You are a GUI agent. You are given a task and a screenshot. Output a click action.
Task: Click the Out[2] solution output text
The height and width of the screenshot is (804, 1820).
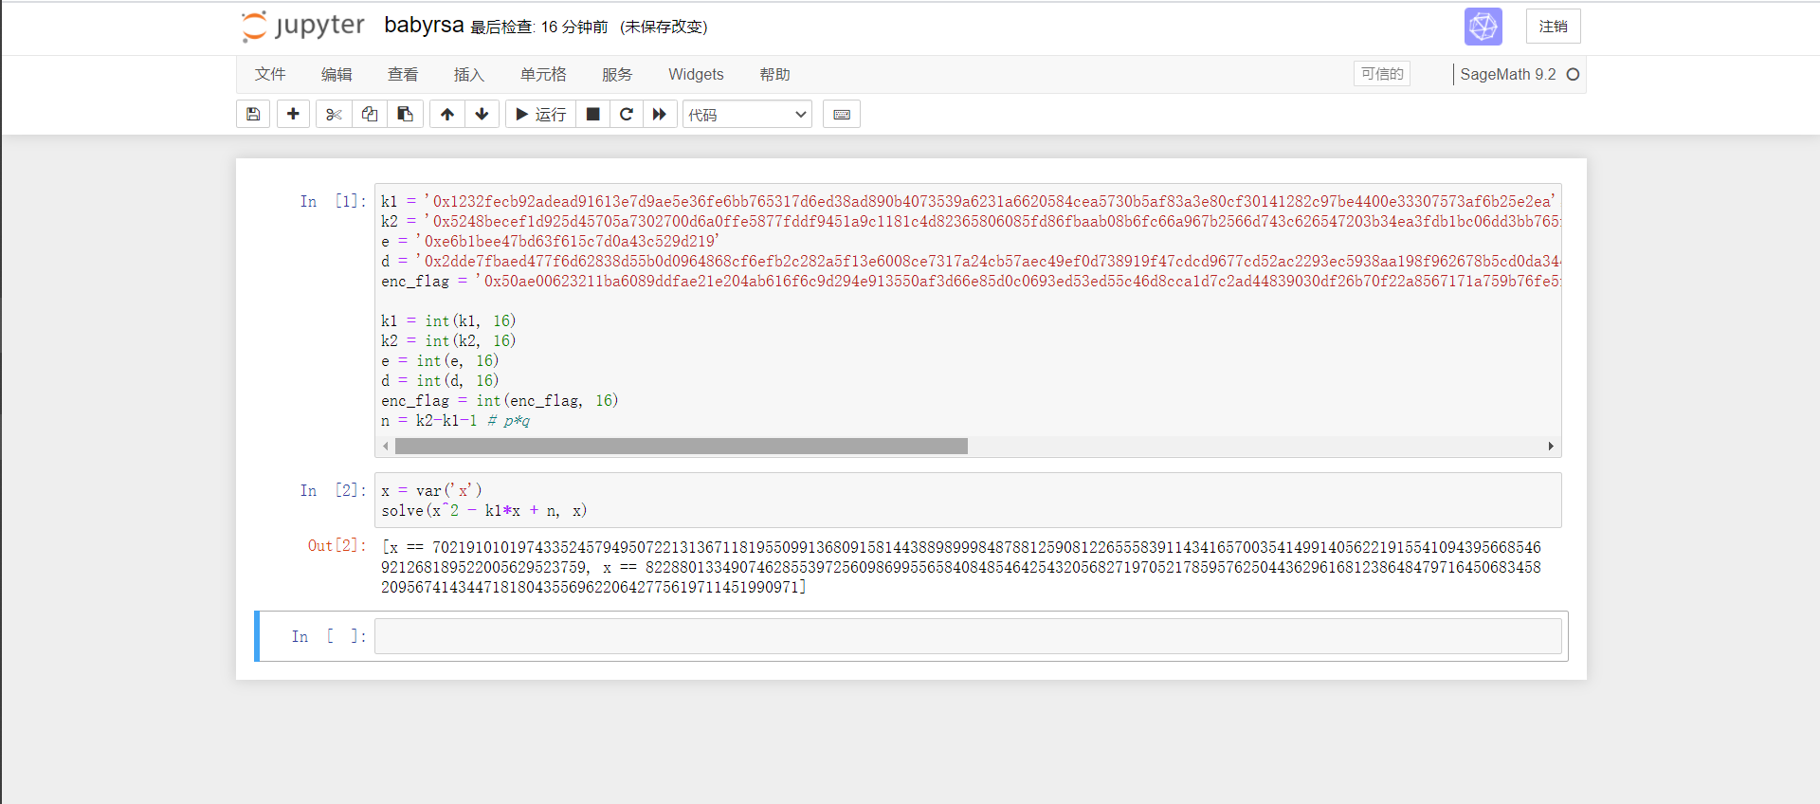[x=961, y=567]
